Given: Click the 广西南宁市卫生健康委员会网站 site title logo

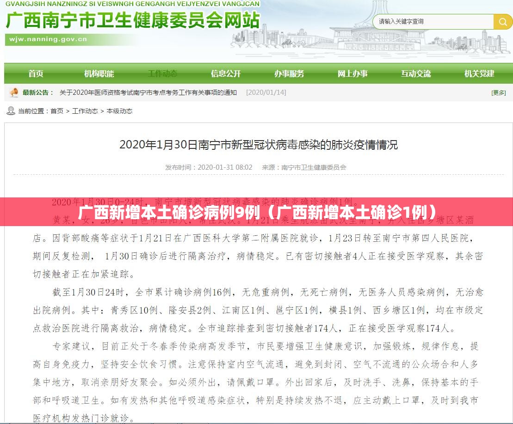Looking at the screenshot, I should click(x=133, y=20).
